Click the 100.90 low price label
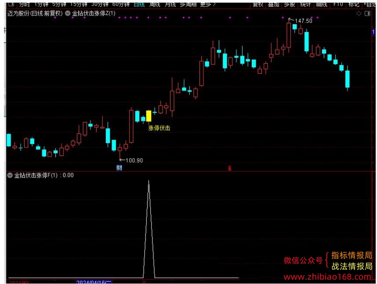Viewport: 377px width, 284px height. (134, 160)
